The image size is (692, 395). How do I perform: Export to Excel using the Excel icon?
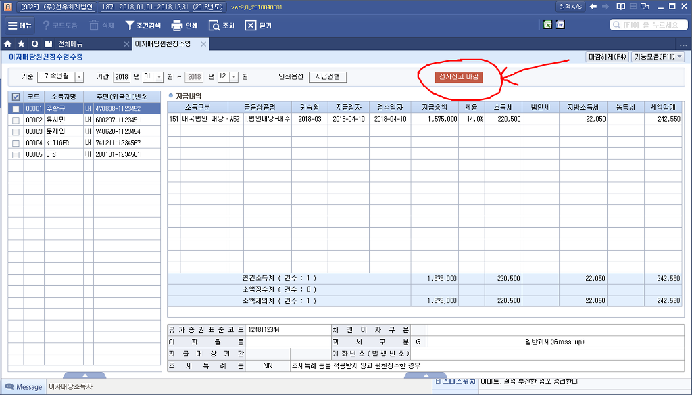[547, 25]
